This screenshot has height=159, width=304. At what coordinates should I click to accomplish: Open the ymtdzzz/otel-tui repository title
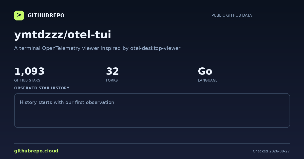click(63, 35)
